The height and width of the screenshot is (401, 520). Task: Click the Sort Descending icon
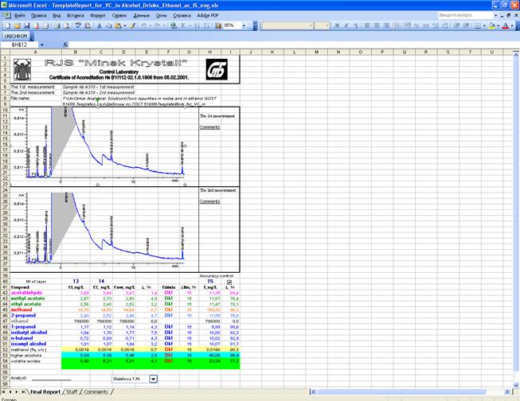coord(206,25)
